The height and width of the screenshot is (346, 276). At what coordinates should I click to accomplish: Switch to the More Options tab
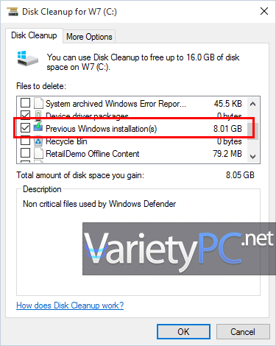[89, 37]
